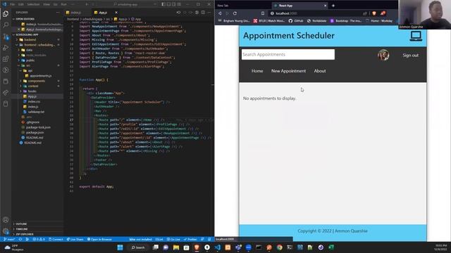Switch to the New Tab browser tab
The image size is (451, 253).
point(223,6)
